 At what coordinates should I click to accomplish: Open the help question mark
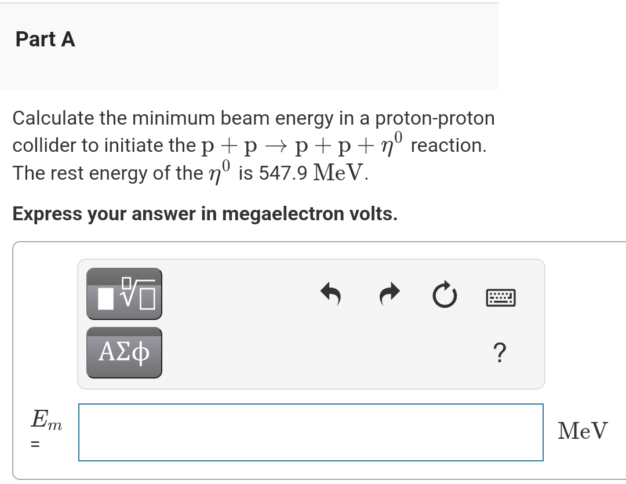pos(500,352)
